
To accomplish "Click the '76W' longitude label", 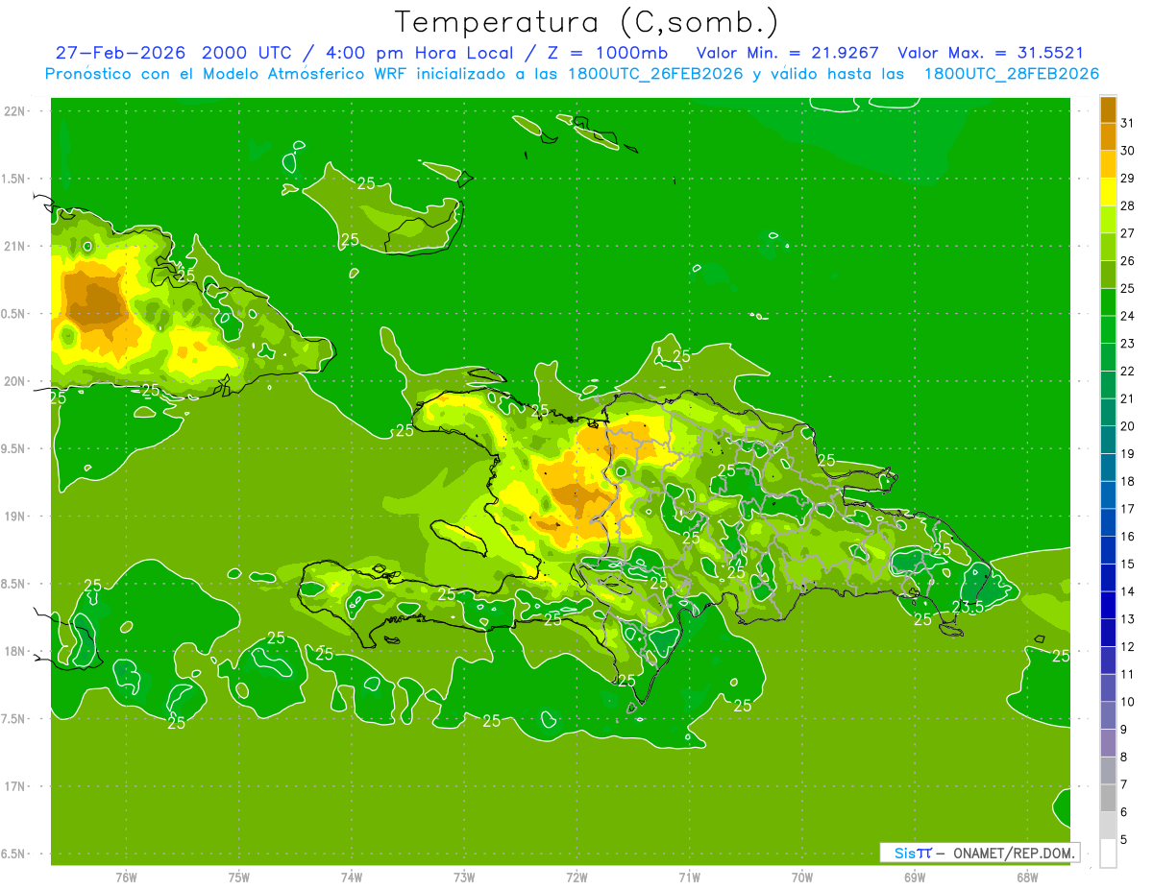I will (x=126, y=877).
